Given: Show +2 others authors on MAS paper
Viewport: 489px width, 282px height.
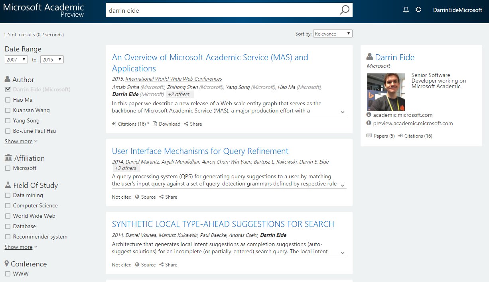Looking at the screenshot, I should click(180, 95).
